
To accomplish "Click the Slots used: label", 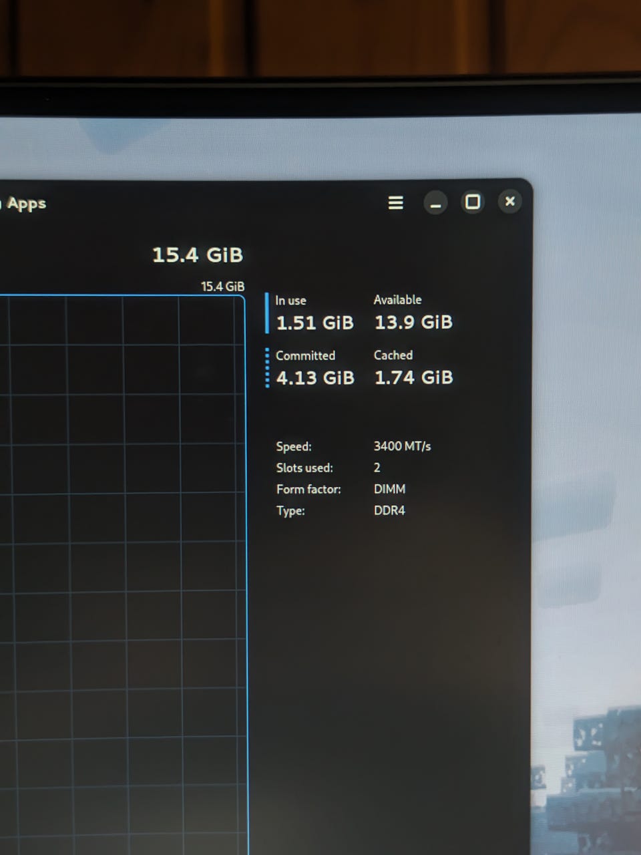I will point(304,468).
